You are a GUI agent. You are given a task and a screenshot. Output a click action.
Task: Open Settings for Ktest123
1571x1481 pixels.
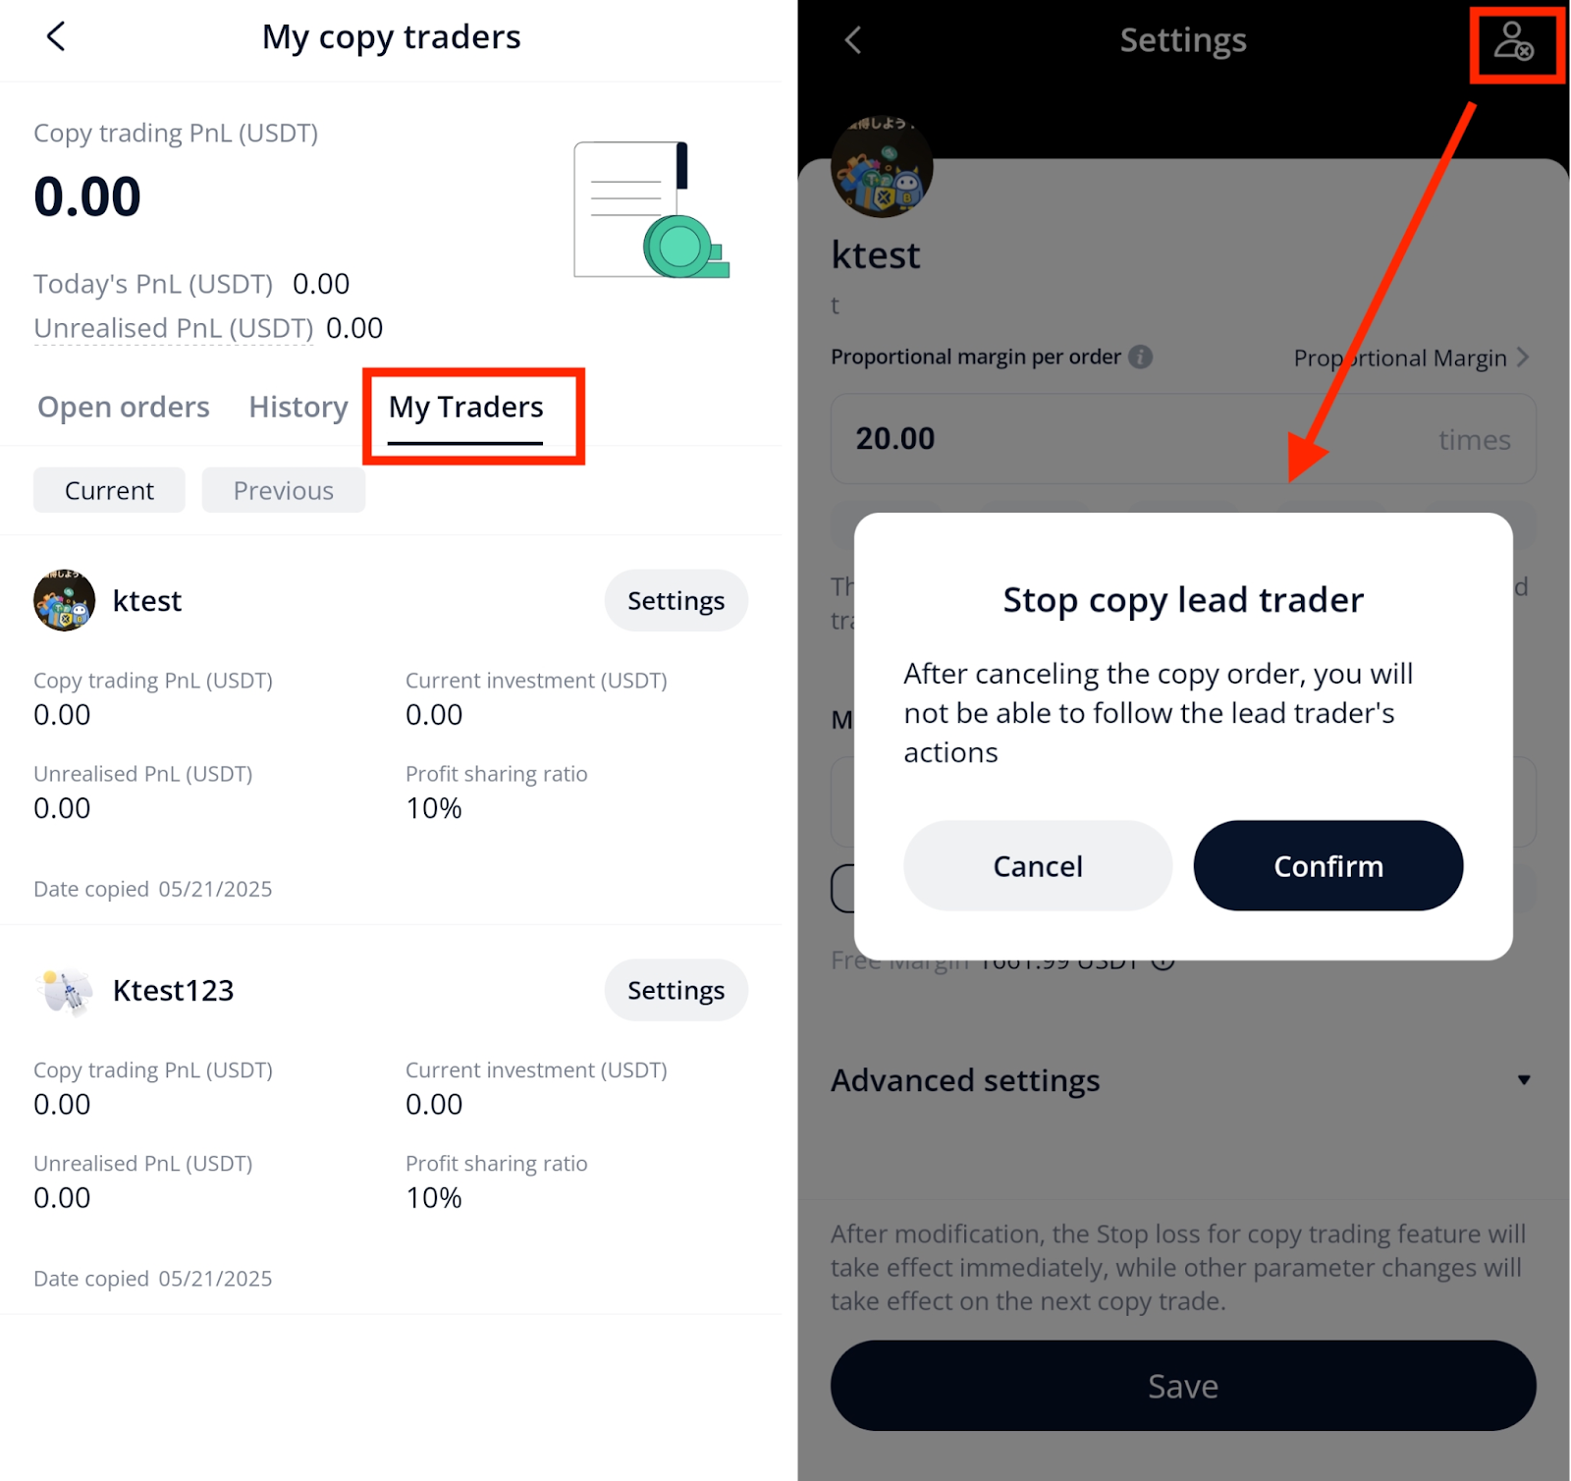pos(676,990)
